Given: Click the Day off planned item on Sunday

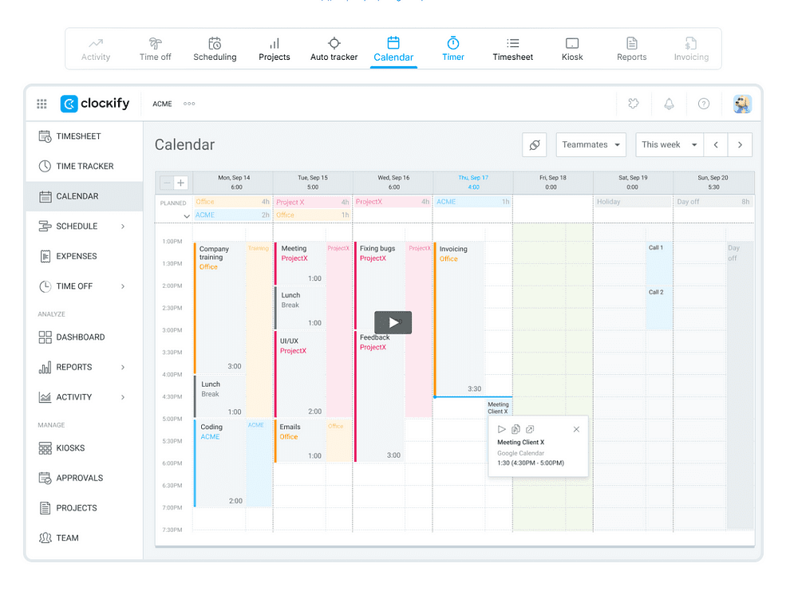Looking at the screenshot, I should tap(713, 202).
